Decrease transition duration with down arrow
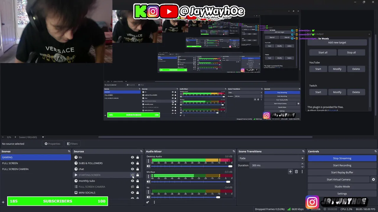 tap(302, 167)
